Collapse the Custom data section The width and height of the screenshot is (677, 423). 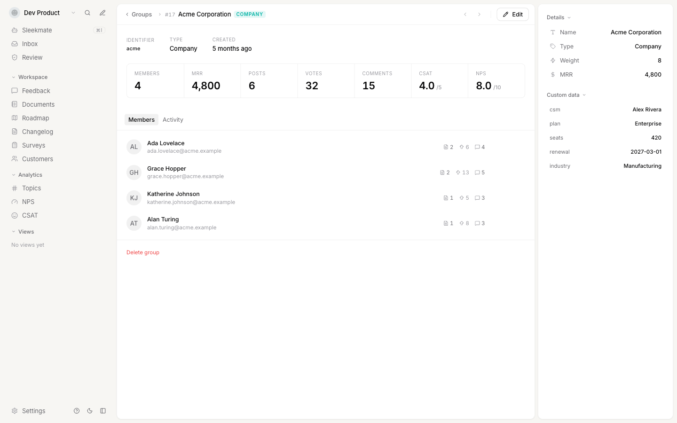point(567,95)
